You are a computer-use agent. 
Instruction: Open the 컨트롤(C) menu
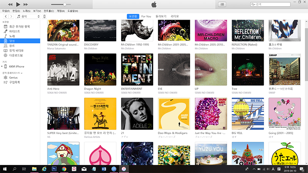[49, 11]
